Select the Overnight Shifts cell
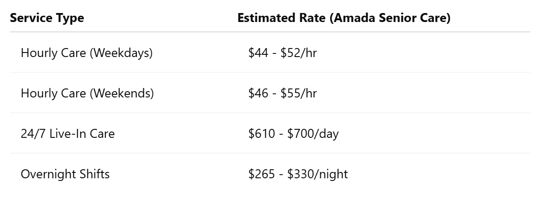This screenshot has height=207, width=551. tap(65, 174)
